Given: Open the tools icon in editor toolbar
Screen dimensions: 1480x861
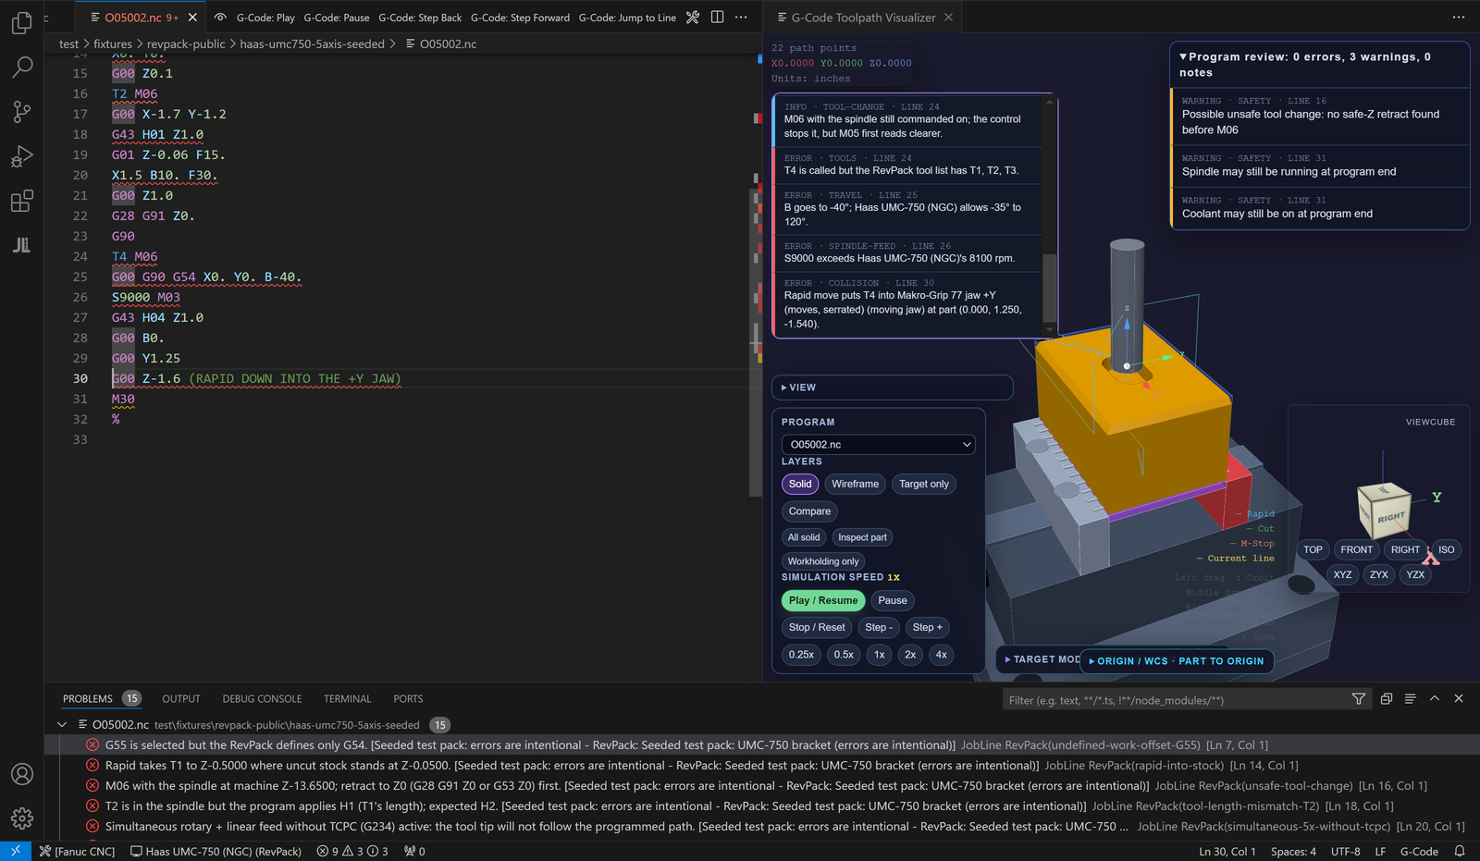Looking at the screenshot, I should click(x=693, y=18).
